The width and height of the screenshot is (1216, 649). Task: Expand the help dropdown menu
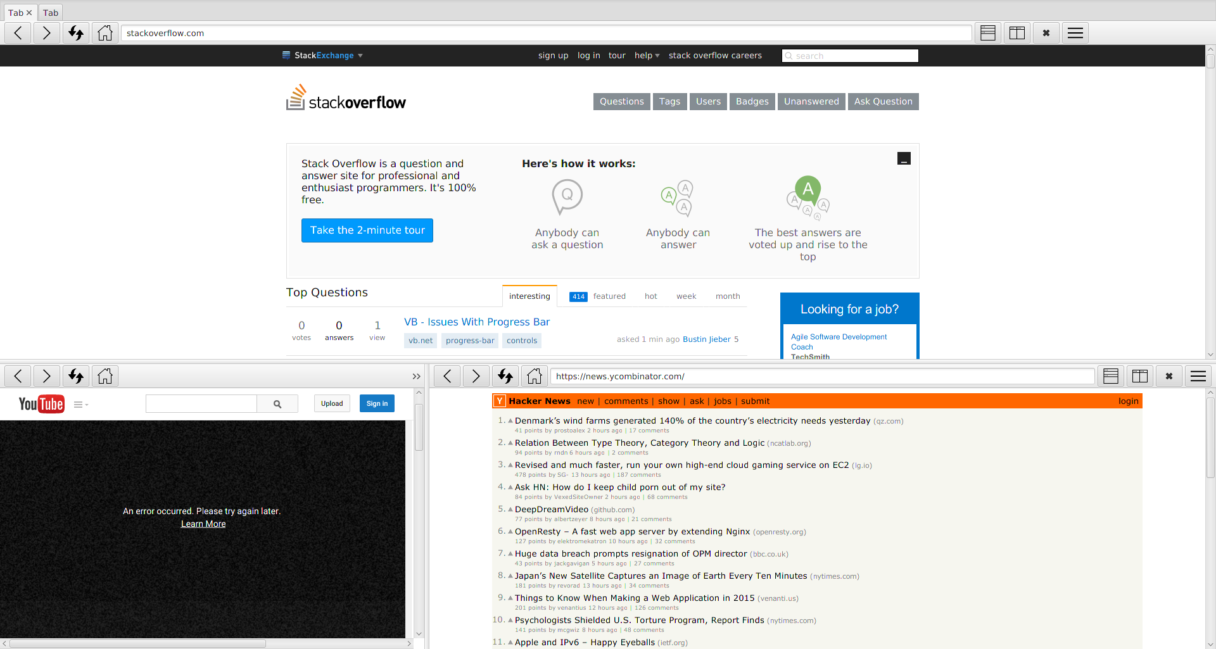(647, 56)
